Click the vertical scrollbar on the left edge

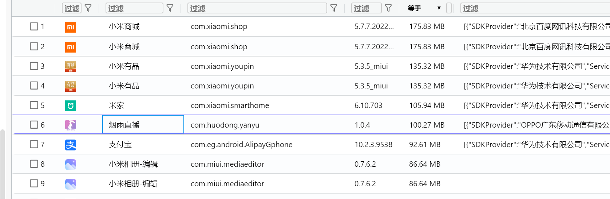pos(3,163)
